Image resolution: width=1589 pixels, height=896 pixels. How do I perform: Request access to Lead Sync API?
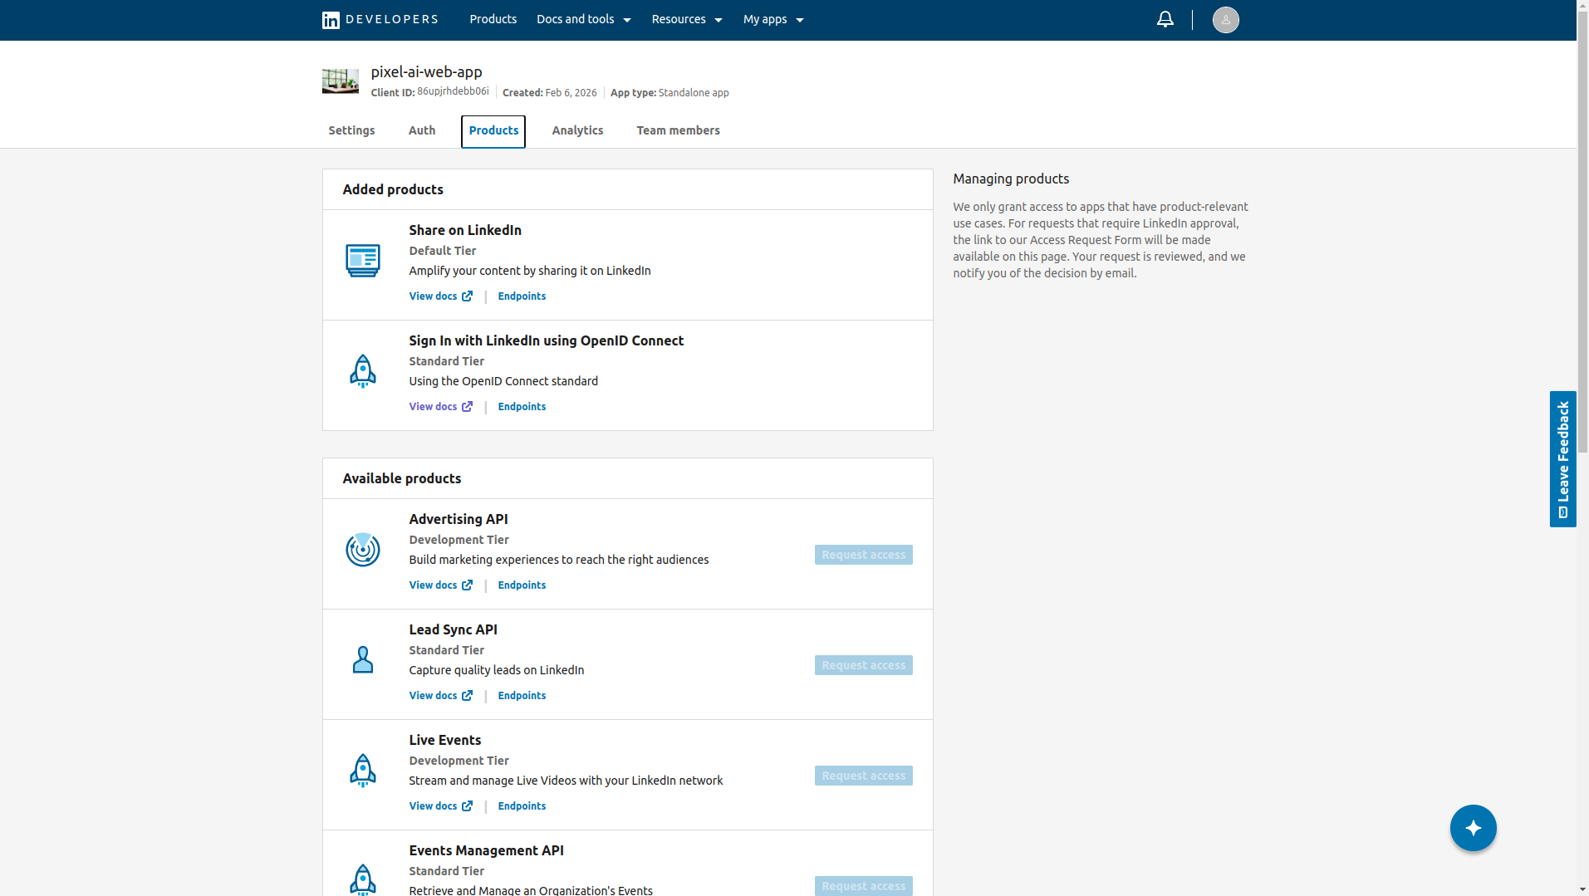click(863, 665)
